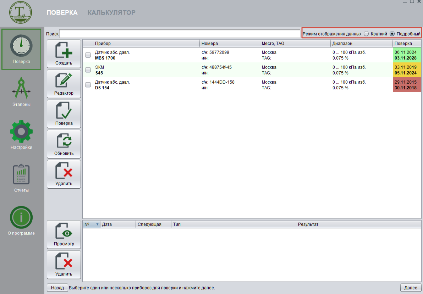The height and width of the screenshot is (294, 423).
Task: Click the Обновить refresh button
Action: (x=64, y=144)
